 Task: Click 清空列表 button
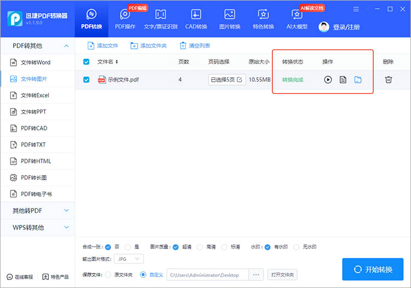click(x=195, y=46)
